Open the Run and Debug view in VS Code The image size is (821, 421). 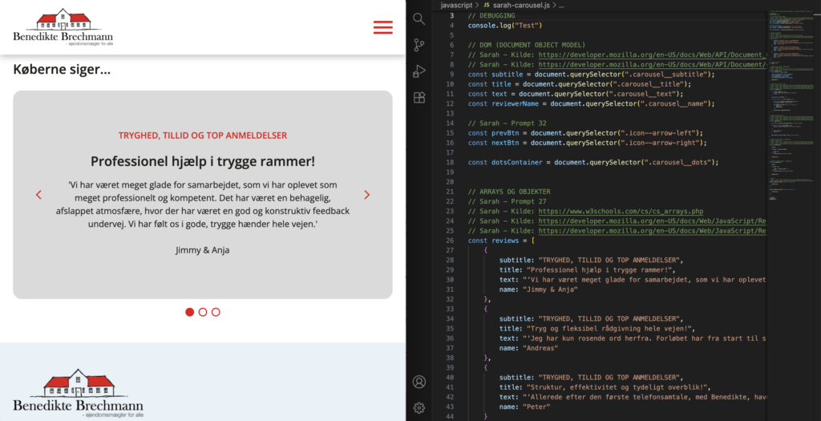419,71
